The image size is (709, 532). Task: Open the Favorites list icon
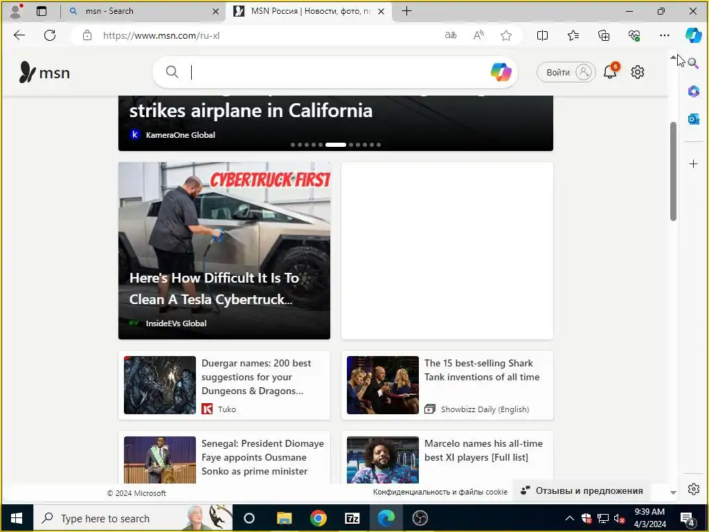tap(573, 35)
